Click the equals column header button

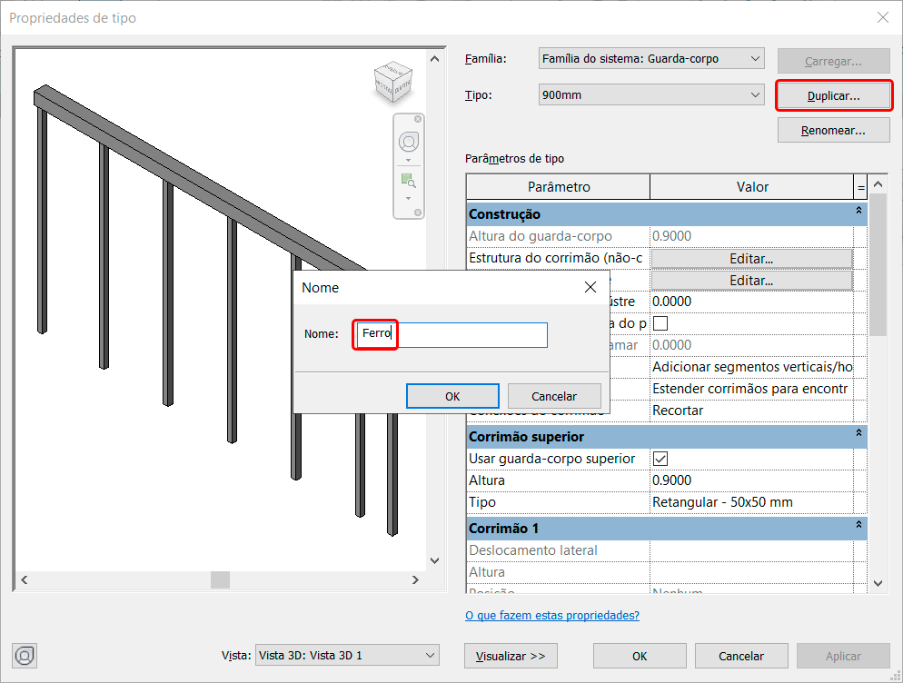(x=860, y=187)
